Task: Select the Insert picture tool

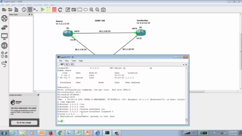Action: tap(74, 10)
